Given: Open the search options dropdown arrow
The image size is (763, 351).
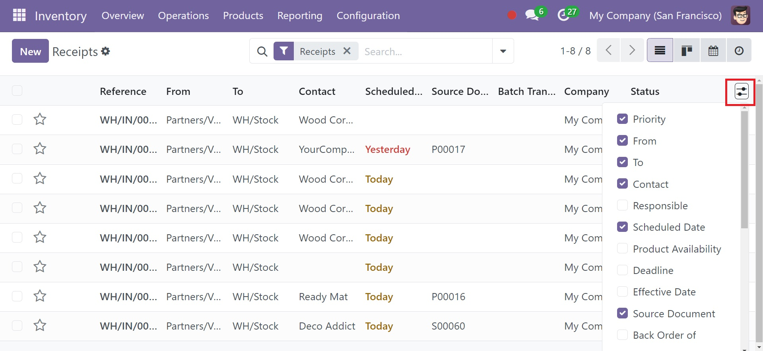Looking at the screenshot, I should [x=503, y=51].
